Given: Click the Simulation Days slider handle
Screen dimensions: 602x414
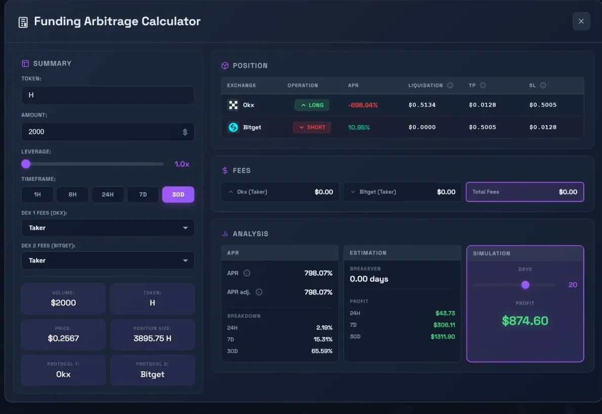Looking at the screenshot, I should click(525, 285).
